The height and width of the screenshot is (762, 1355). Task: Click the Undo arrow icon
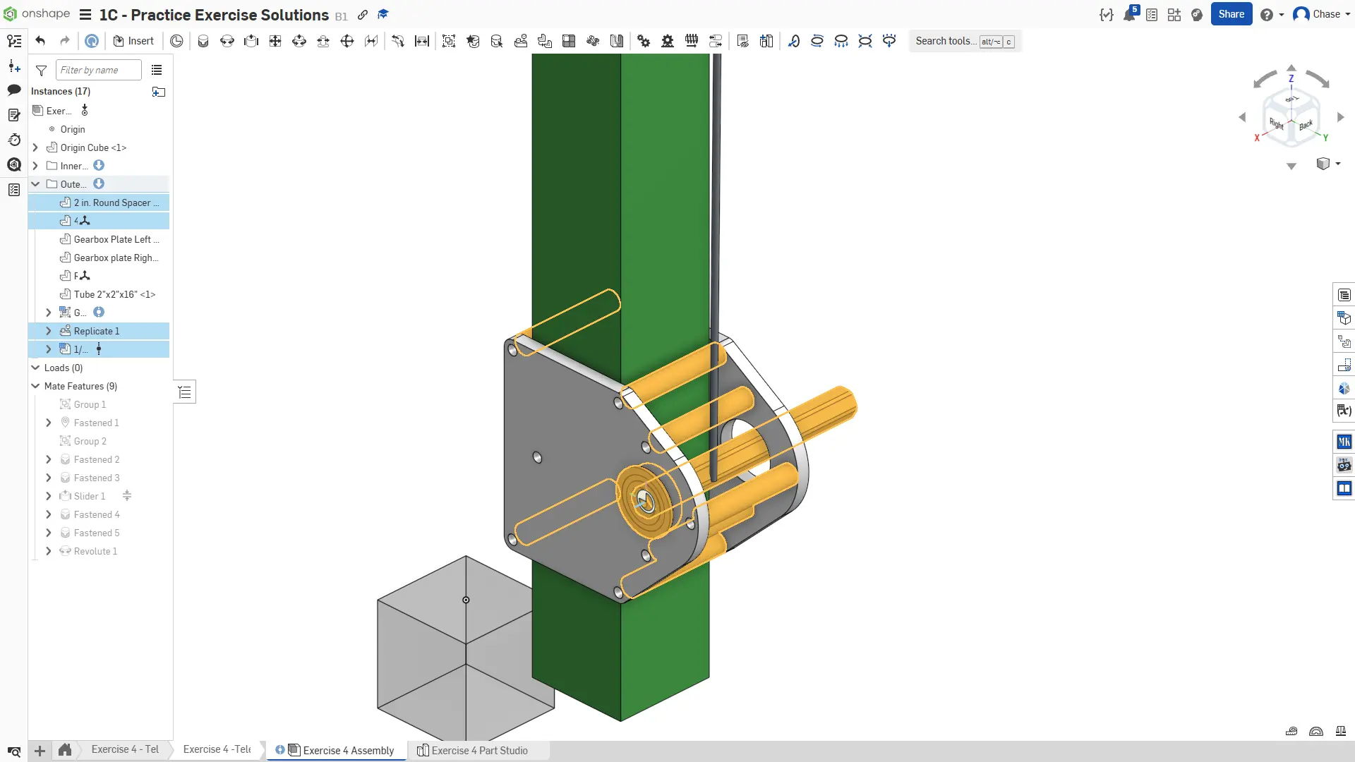40,41
